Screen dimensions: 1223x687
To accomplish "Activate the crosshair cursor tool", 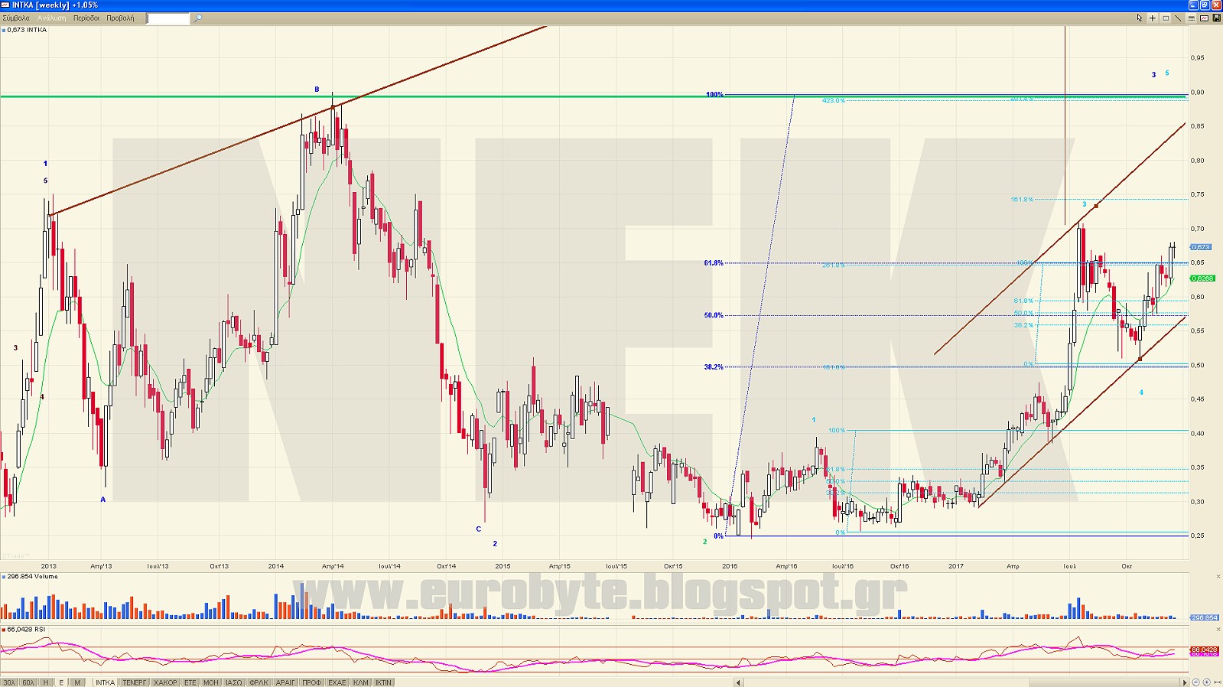I will coord(1153,18).
